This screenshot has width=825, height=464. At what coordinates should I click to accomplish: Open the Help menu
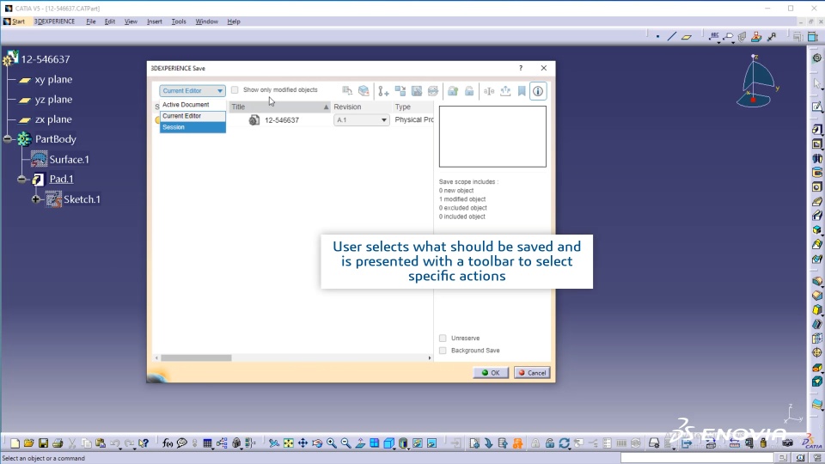click(x=234, y=21)
